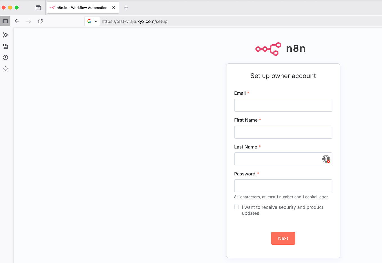Open the AI sparkles sidebar feature
This screenshot has height=263, width=382.
(x=5, y=35)
